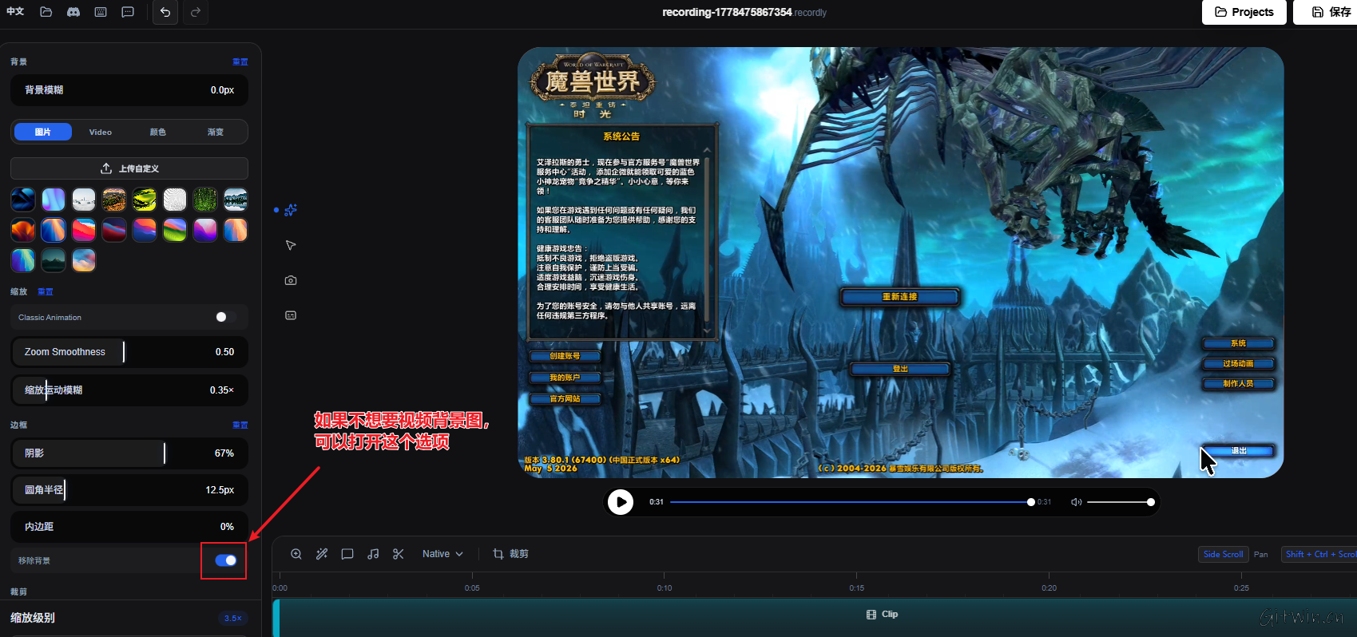The image size is (1357, 637).
Task: Play the recording preview
Action: click(x=621, y=502)
